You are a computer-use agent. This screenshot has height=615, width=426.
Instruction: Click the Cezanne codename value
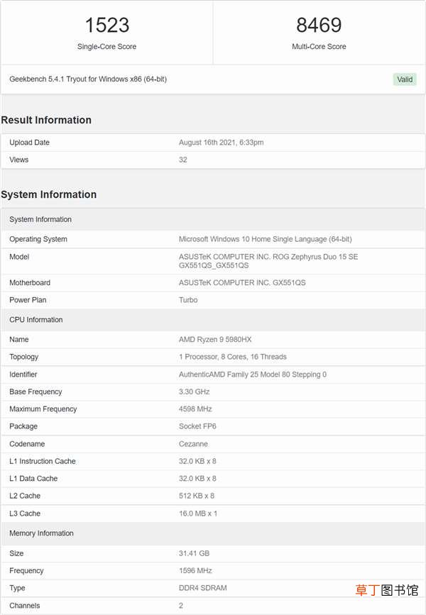(193, 444)
